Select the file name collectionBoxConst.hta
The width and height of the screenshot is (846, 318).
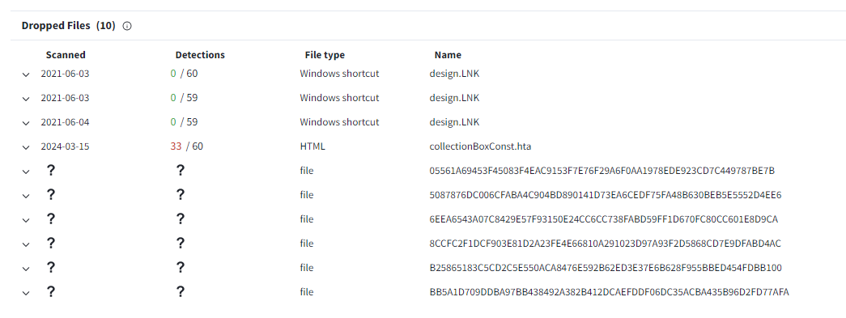point(481,146)
